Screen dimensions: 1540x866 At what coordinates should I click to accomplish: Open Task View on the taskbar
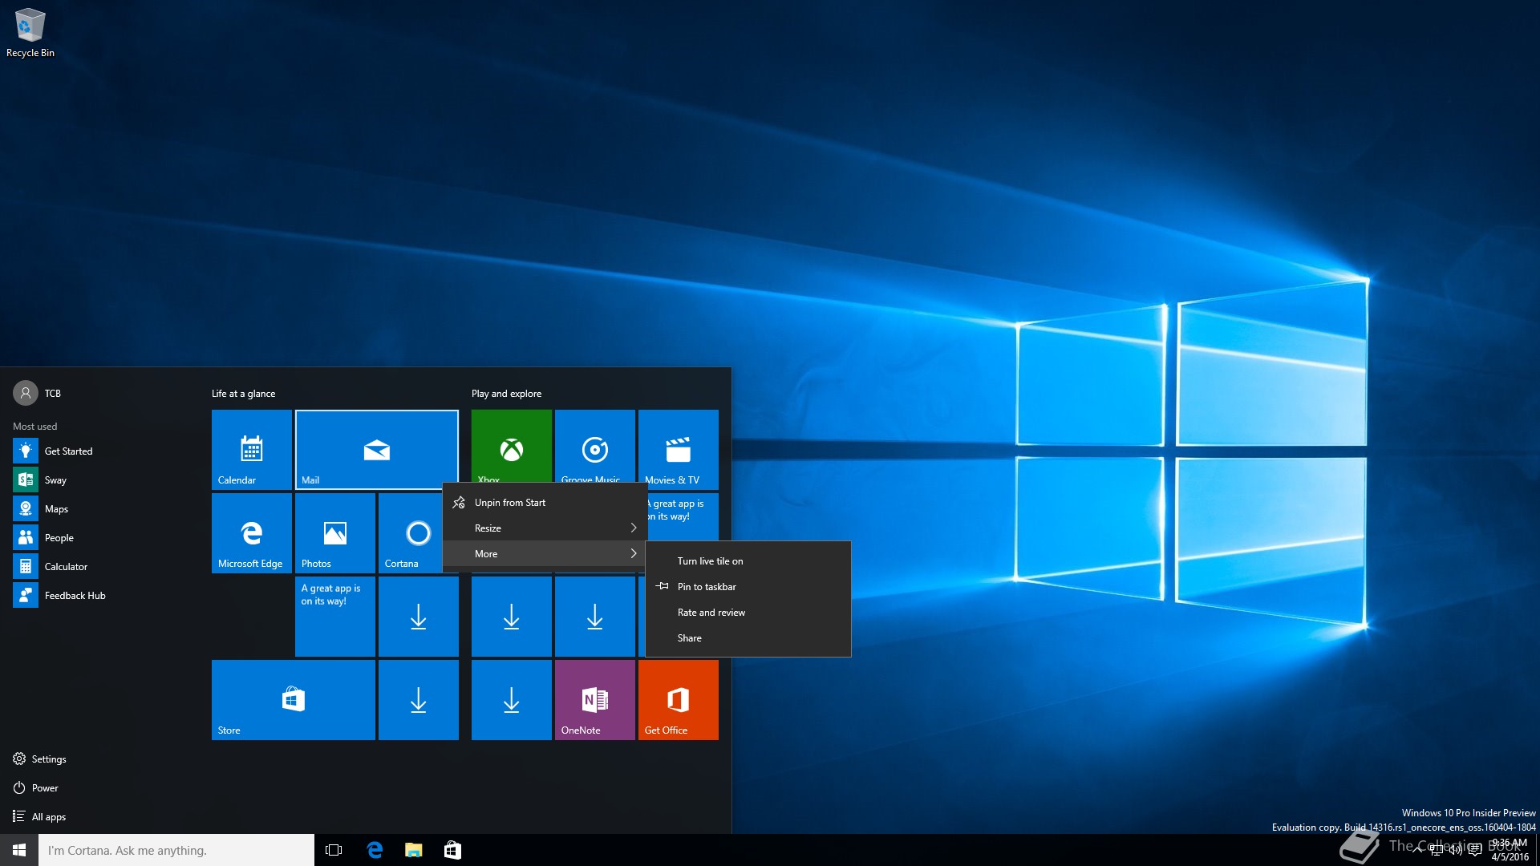point(334,850)
